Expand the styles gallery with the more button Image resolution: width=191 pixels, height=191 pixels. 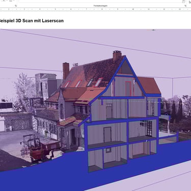pos(183,2)
